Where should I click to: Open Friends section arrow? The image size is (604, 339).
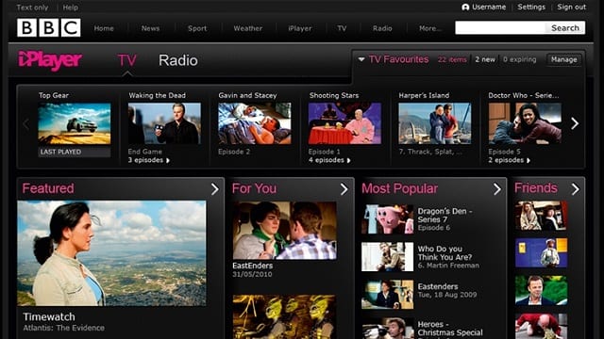click(575, 188)
